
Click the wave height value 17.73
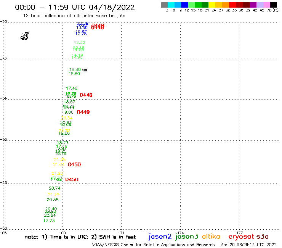pyautogui.click(x=49, y=221)
